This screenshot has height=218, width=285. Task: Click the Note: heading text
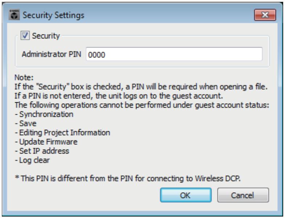[24, 78]
